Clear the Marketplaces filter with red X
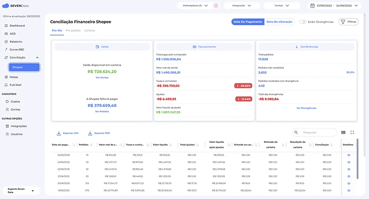369x199 pixels. point(216,6)
